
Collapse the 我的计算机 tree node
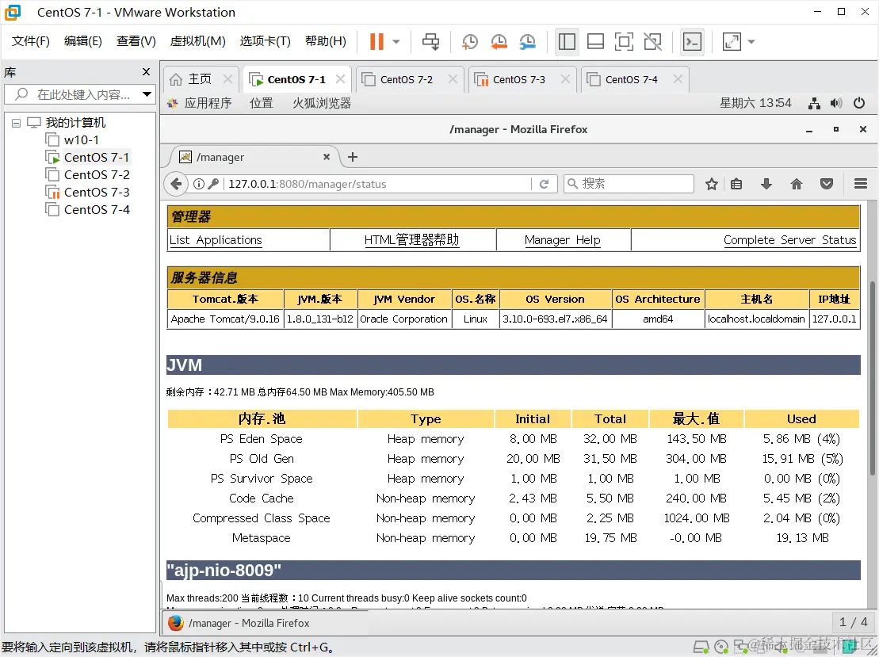tap(17, 123)
